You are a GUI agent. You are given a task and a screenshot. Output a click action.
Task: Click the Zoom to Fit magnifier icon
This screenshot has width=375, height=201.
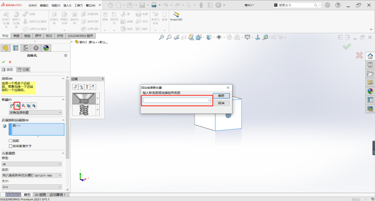pos(162,37)
